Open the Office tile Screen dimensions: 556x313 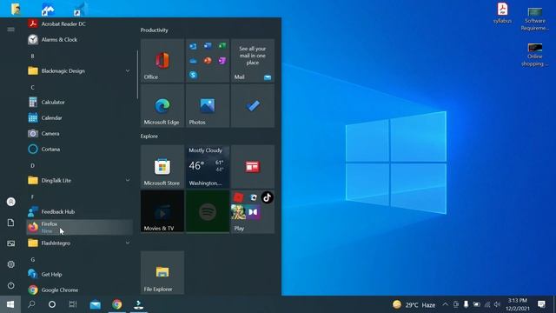[162, 61]
